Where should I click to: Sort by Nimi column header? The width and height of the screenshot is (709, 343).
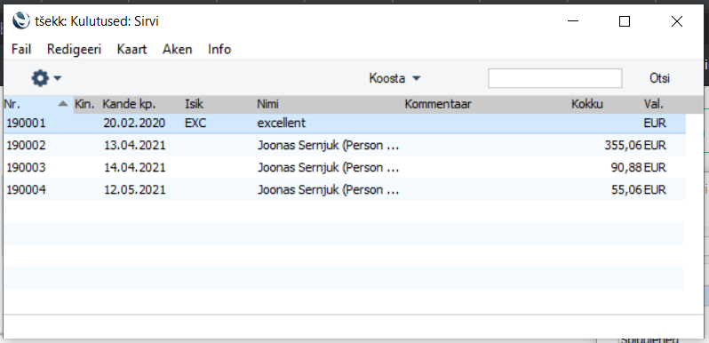(x=267, y=105)
